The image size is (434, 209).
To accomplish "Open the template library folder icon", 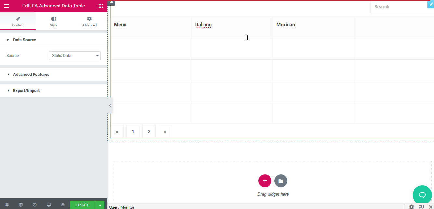I will 281,181.
